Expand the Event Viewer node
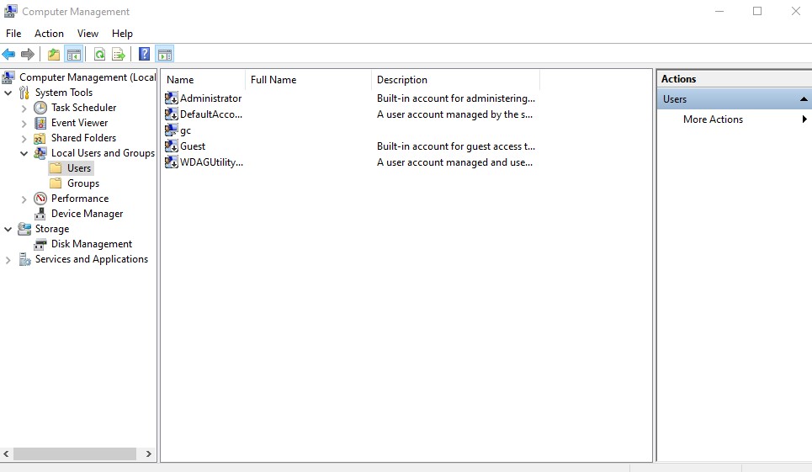This screenshot has height=472, width=812. (24, 123)
